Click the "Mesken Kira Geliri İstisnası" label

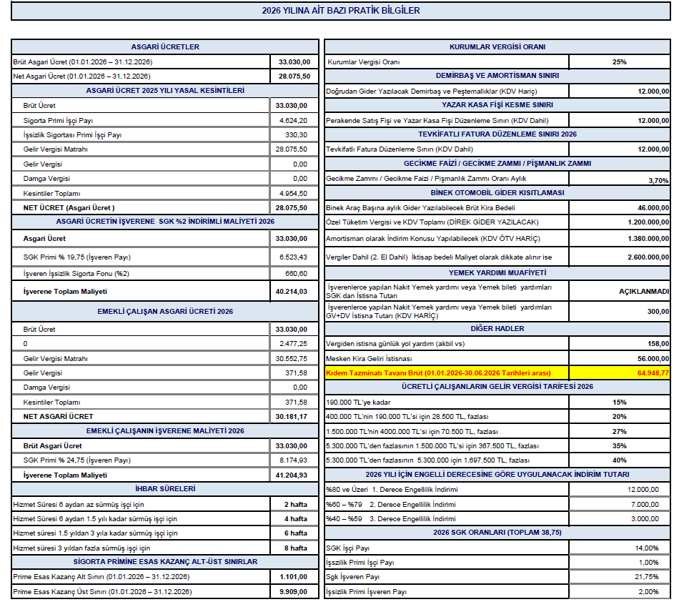click(x=369, y=358)
